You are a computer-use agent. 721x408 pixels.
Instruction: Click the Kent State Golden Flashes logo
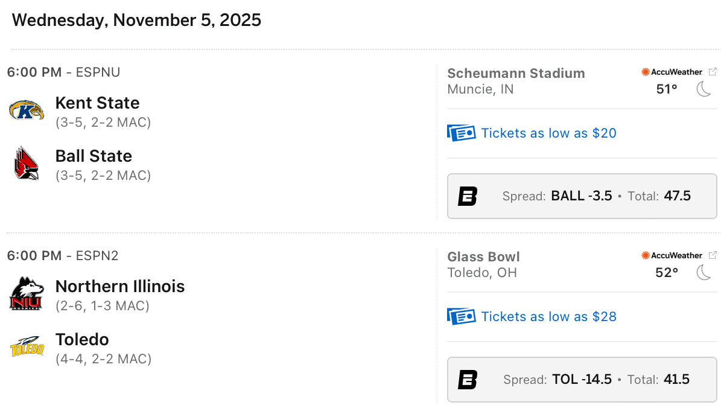point(27,110)
